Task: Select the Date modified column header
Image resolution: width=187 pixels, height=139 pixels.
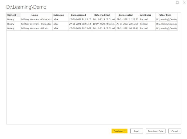Action: tap(102, 15)
